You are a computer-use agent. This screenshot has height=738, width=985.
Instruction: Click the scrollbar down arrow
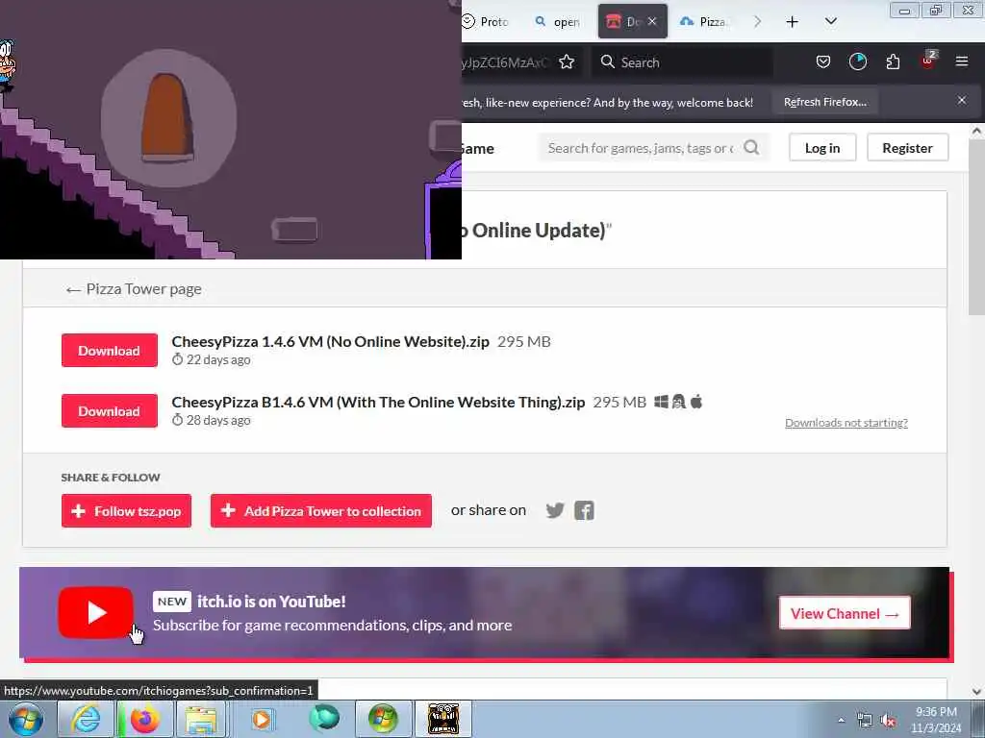tap(976, 692)
